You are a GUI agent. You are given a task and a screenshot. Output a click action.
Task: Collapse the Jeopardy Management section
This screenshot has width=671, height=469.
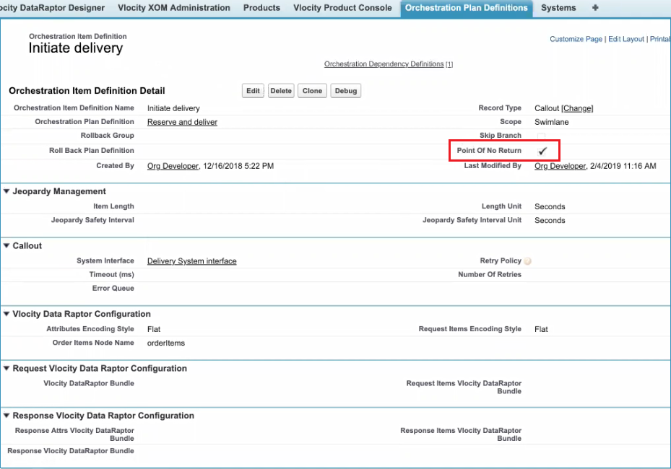(7, 192)
